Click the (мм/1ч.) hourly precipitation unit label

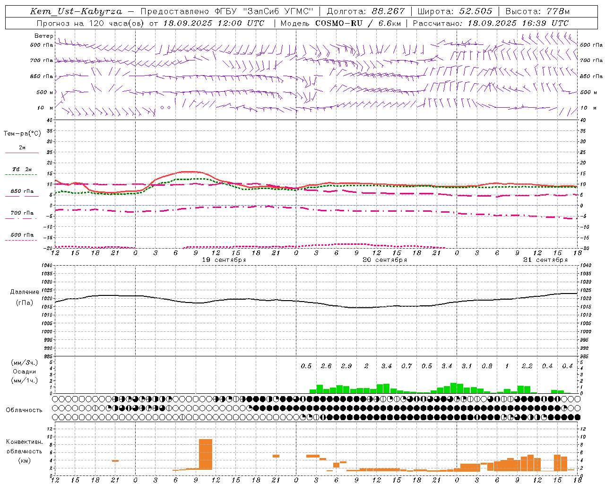(x=24, y=380)
